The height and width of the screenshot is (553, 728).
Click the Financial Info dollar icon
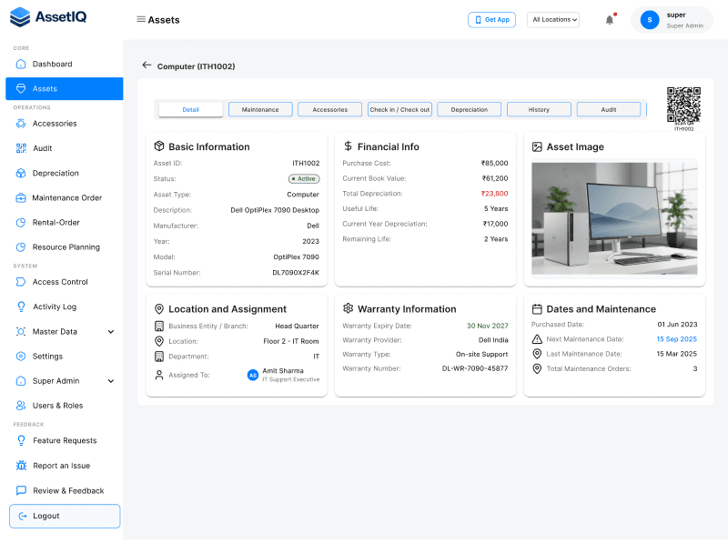pos(348,146)
